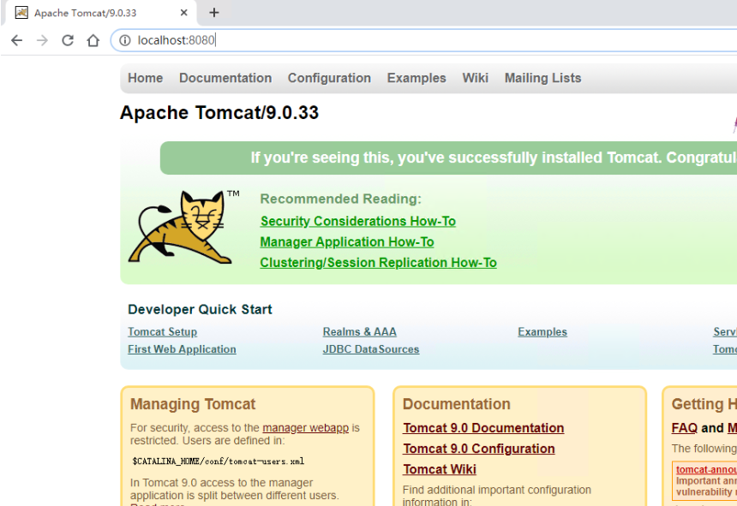Open Tomcat 9.0 Documentation link
737x506 pixels.
[x=483, y=428]
